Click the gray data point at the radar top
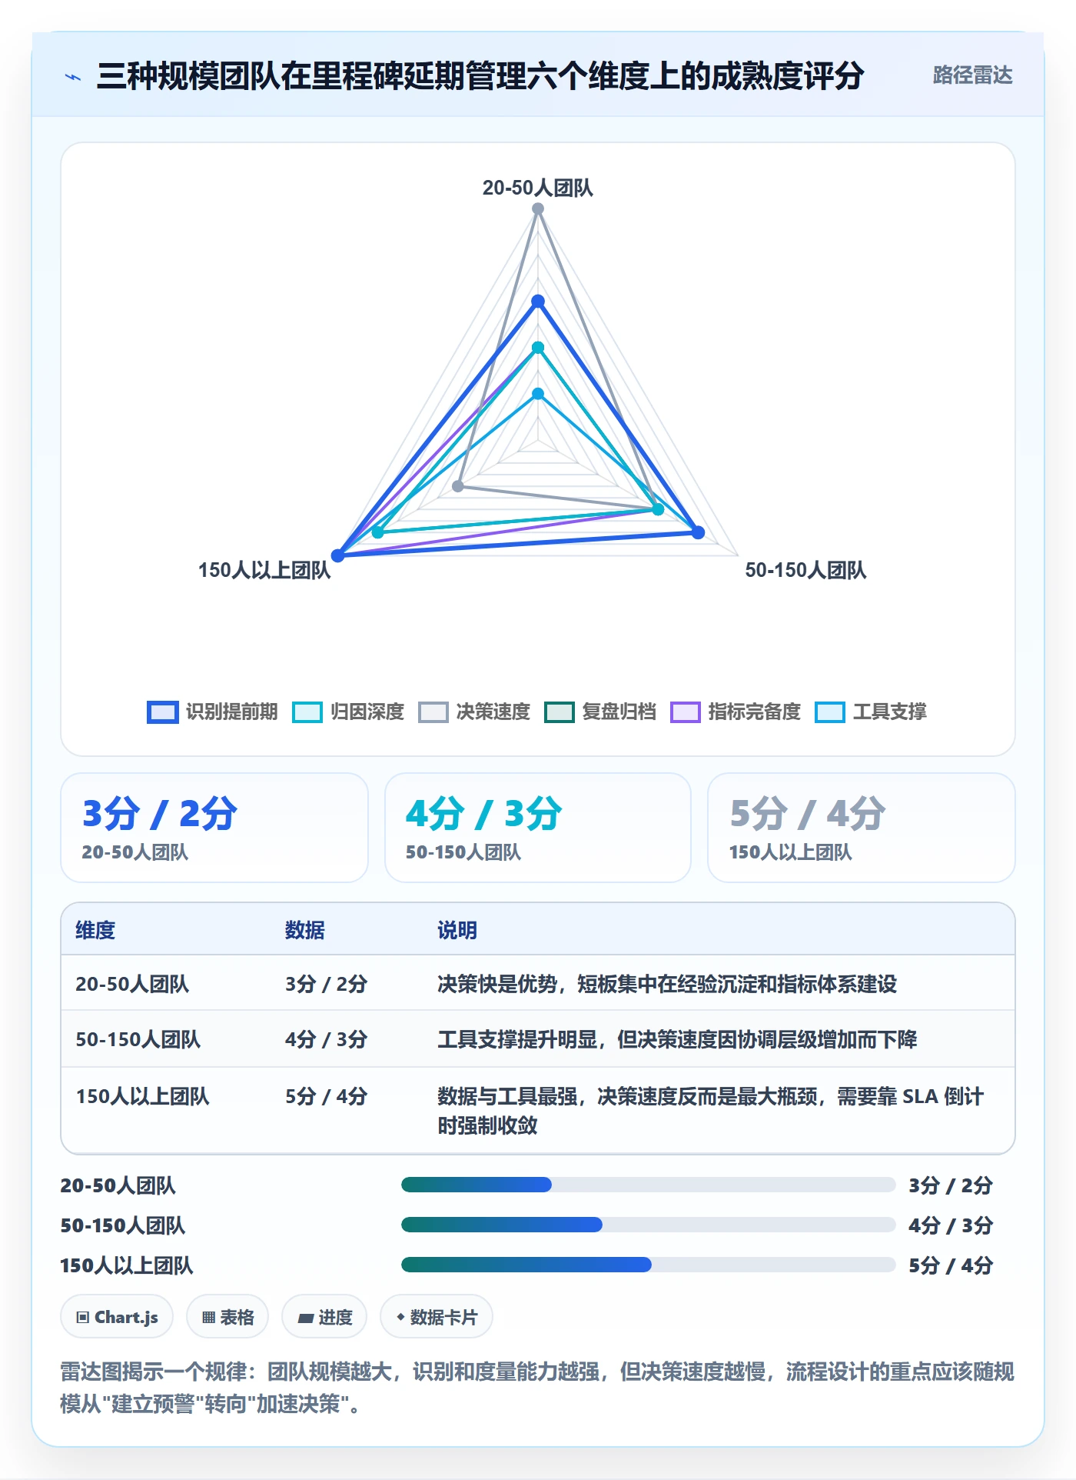 (538, 209)
